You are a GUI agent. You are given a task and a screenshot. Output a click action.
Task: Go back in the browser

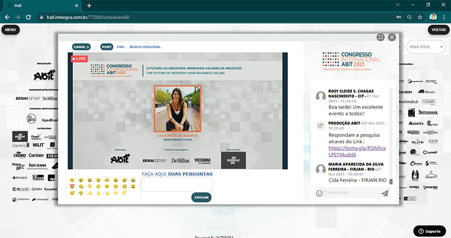tap(7, 17)
